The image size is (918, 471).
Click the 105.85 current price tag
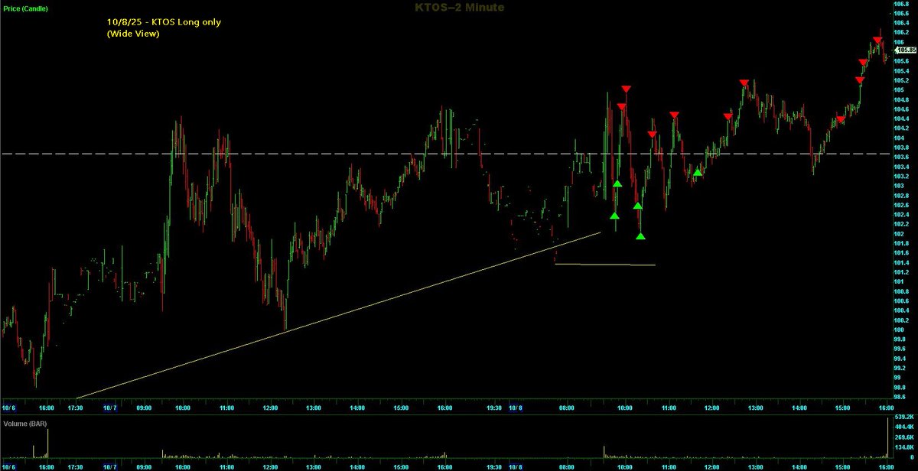tap(907, 50)
